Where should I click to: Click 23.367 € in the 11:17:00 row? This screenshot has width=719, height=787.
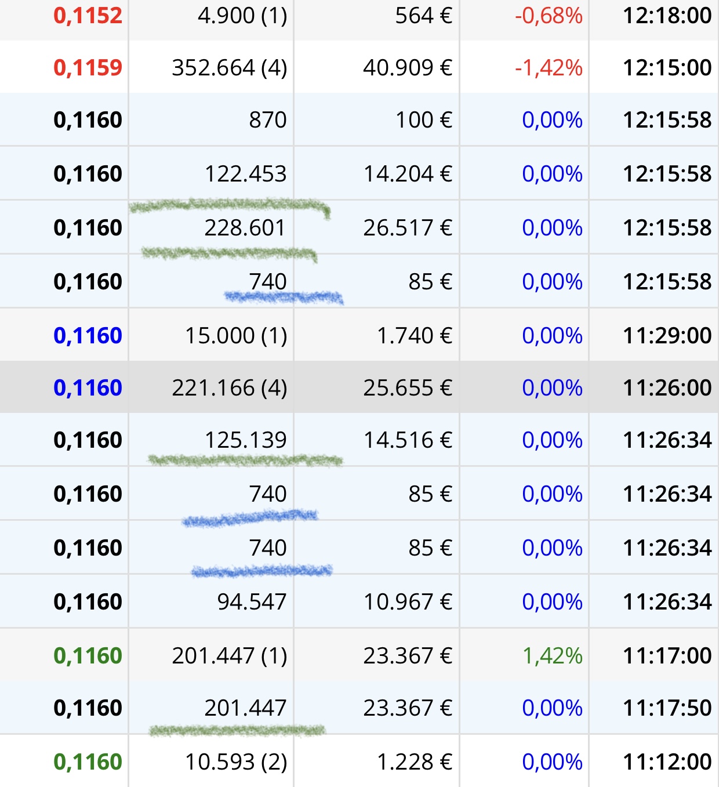(x=408, y=656)
